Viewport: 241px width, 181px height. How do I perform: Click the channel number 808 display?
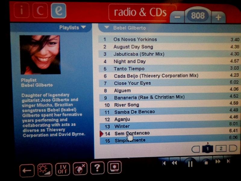198,16
